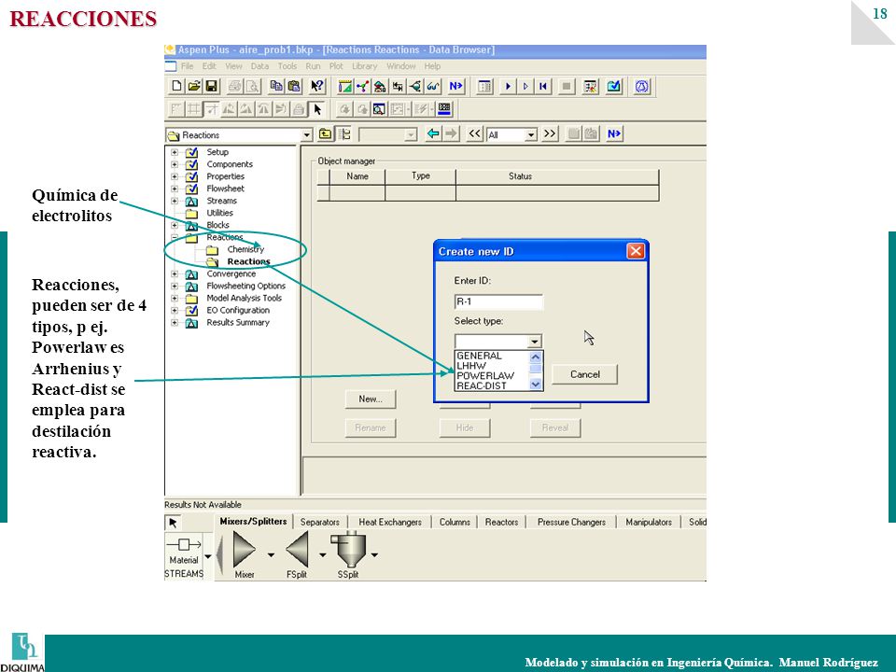Open the Tools menu
The height and width of the screenshot is (672, 896).
287,66
